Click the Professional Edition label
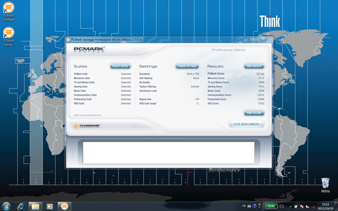The image size is (338, 211). pos(229,50)
